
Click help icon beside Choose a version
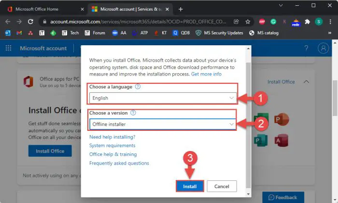(x=133, y=113)
